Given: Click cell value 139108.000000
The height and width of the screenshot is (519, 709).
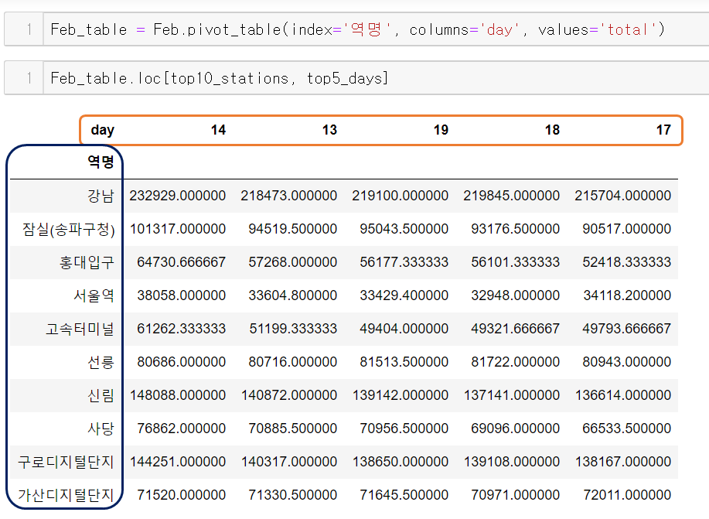Looking at the screenshot, I should pos(511,462).
